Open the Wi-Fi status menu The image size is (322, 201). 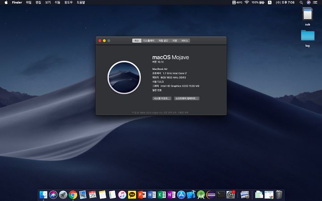tap(247, 3)
